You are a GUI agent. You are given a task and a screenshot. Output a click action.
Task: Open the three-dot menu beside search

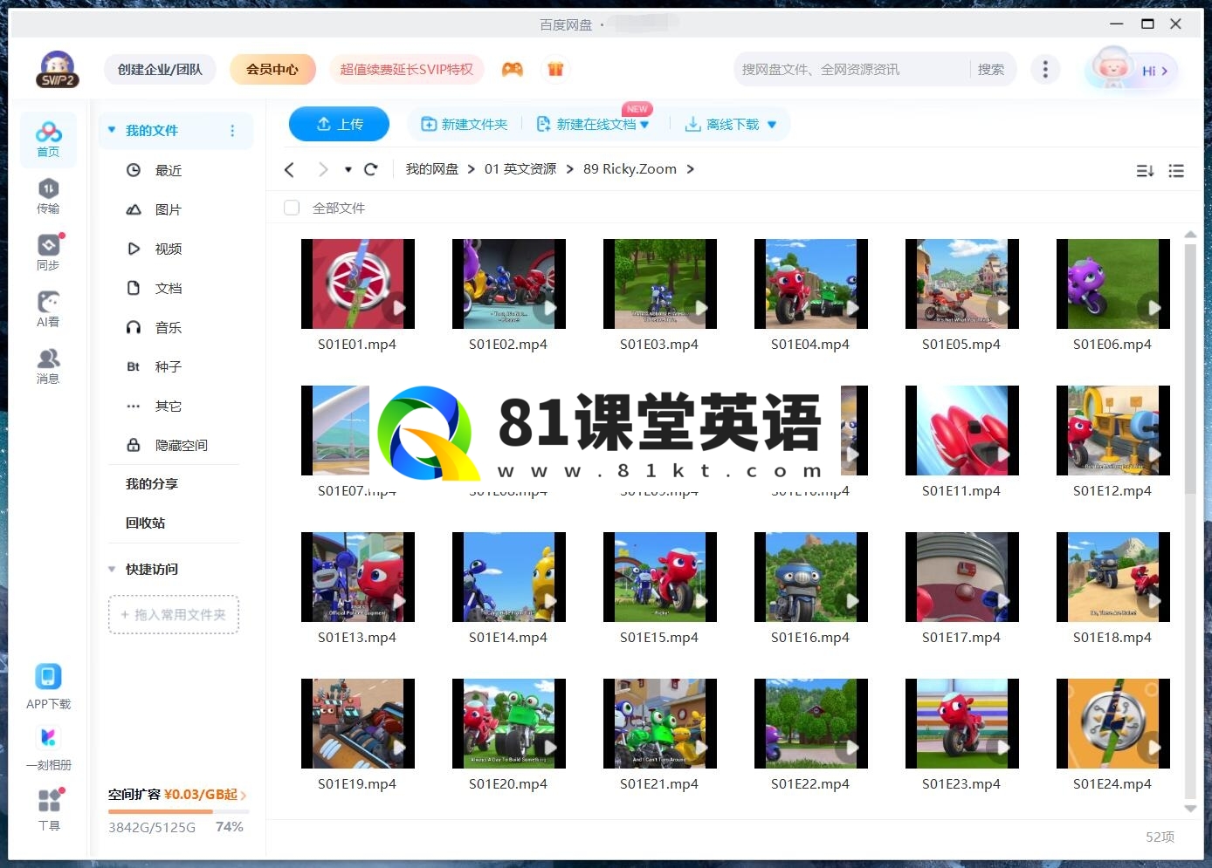[x=1045, y=69]
